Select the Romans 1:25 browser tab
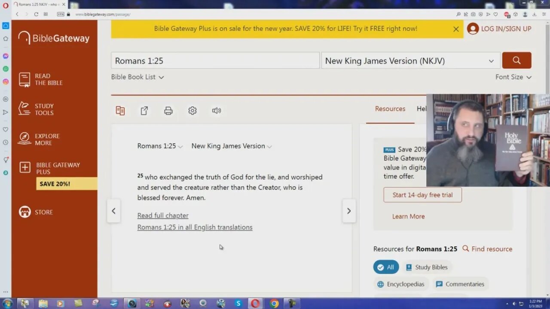 pos(40,4)
